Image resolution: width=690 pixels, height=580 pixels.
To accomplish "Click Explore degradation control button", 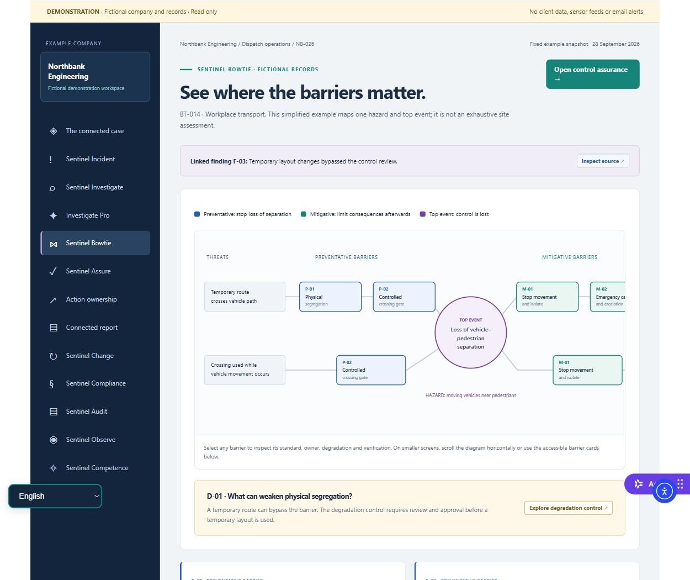I will 568,508.
